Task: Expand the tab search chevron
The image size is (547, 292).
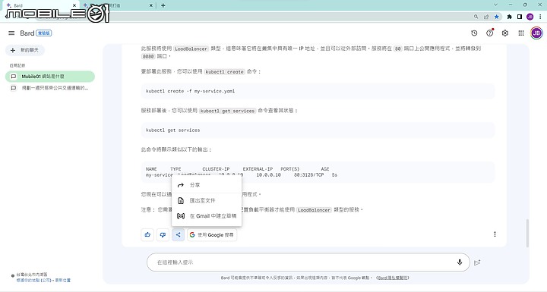Action: point(495,5)
